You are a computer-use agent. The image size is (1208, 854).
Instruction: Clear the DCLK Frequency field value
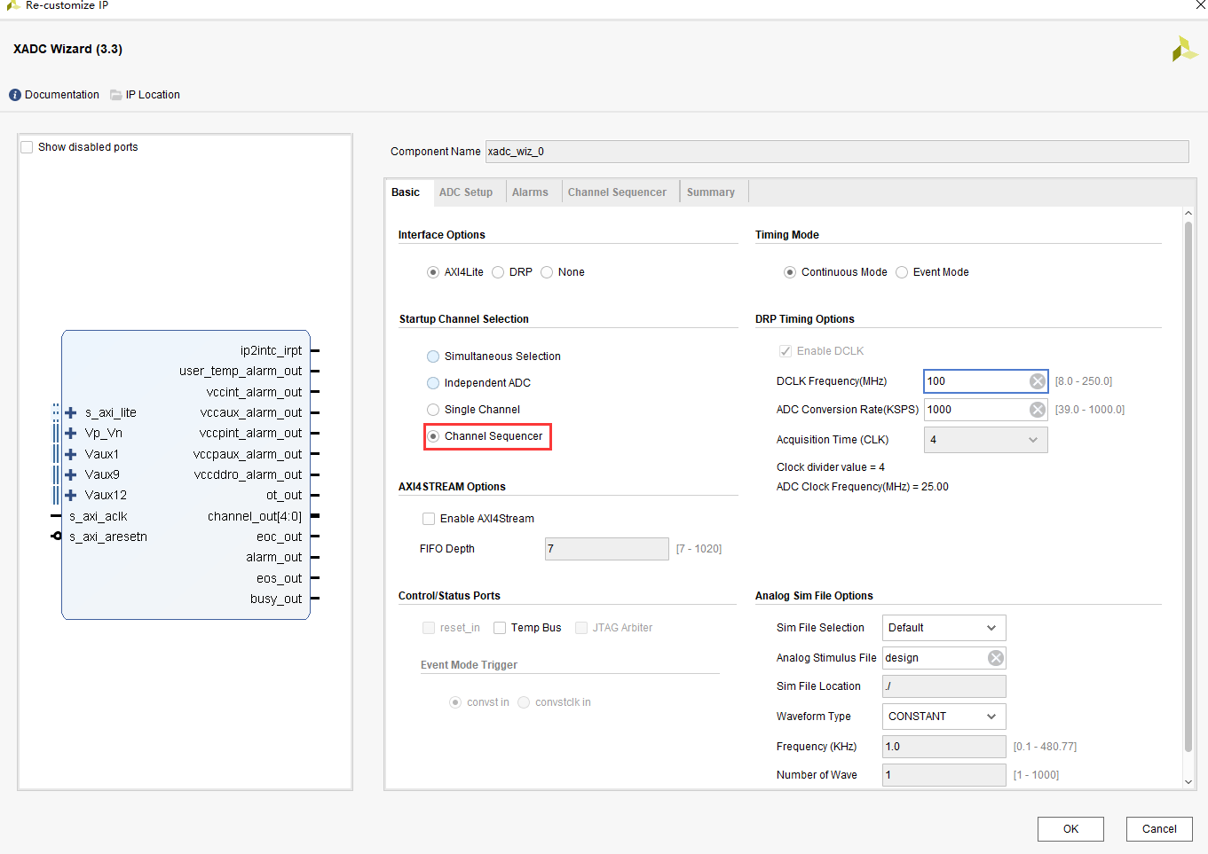coord(1038,381)
